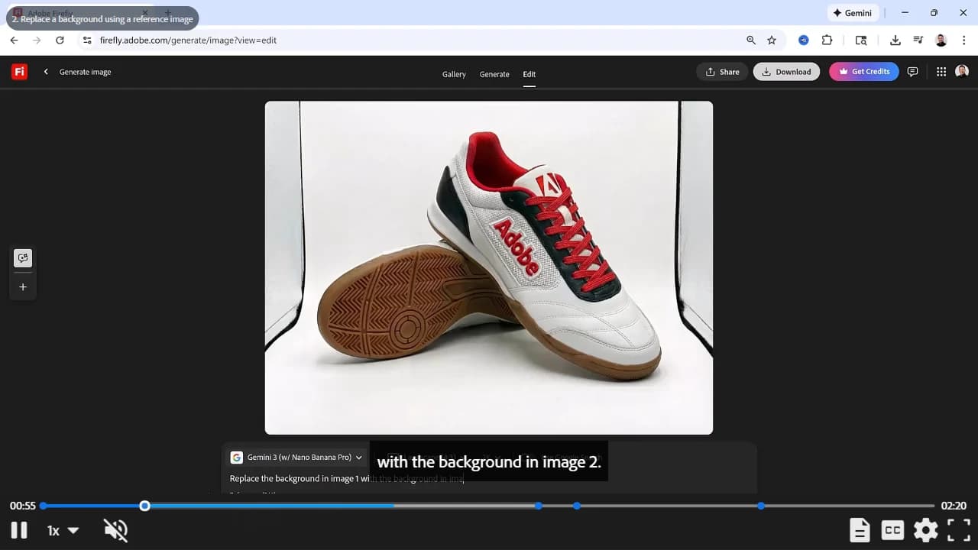Click the 00:55 elapsed time label
Viewport: 978px width, 550px height.
(x=23, y=506)
